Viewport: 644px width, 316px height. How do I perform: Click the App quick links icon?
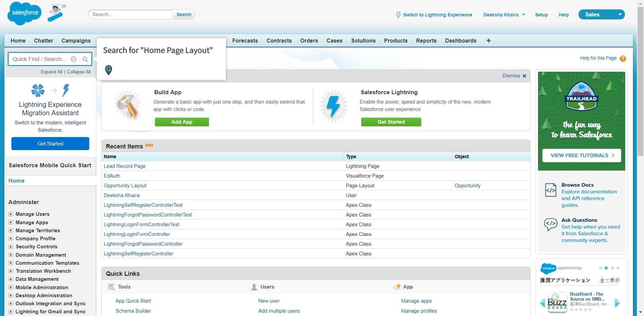(397, 287)
